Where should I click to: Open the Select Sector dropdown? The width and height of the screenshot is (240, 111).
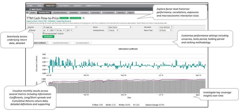pyautogui.click(x=120, y=27)
